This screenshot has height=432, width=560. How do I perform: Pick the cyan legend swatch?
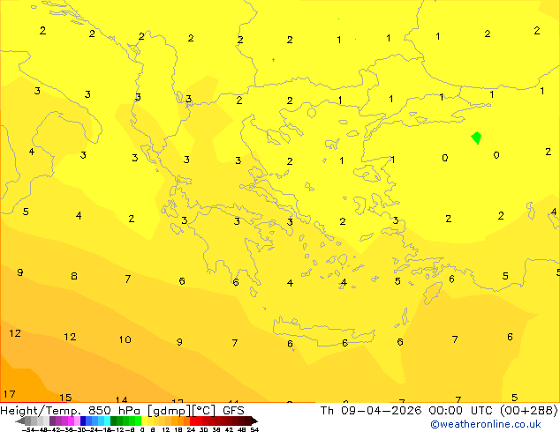click(x=107, y=421)
